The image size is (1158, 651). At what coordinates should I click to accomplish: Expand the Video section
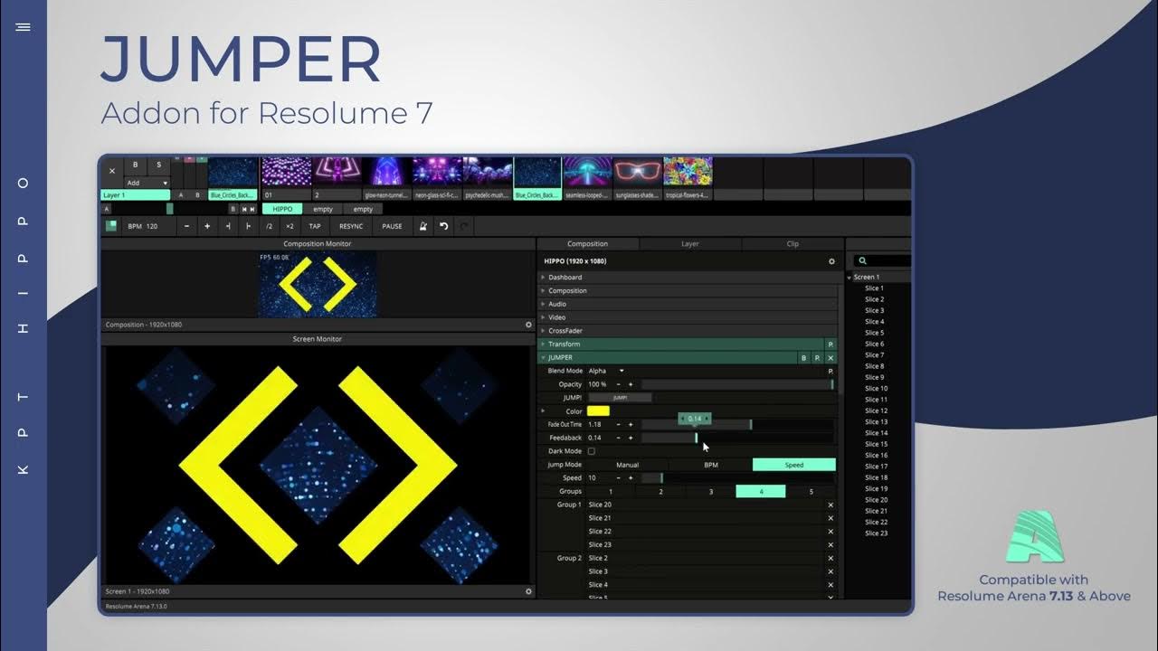coord(688,317)
